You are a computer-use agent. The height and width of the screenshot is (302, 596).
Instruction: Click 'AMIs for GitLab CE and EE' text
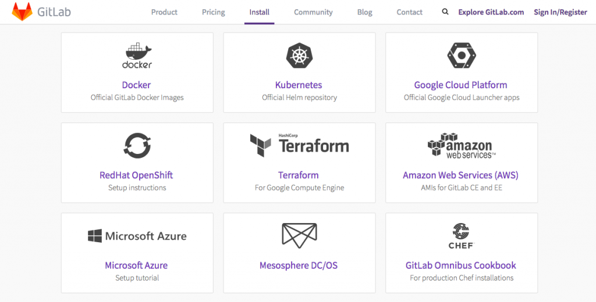tap(462, 188)
